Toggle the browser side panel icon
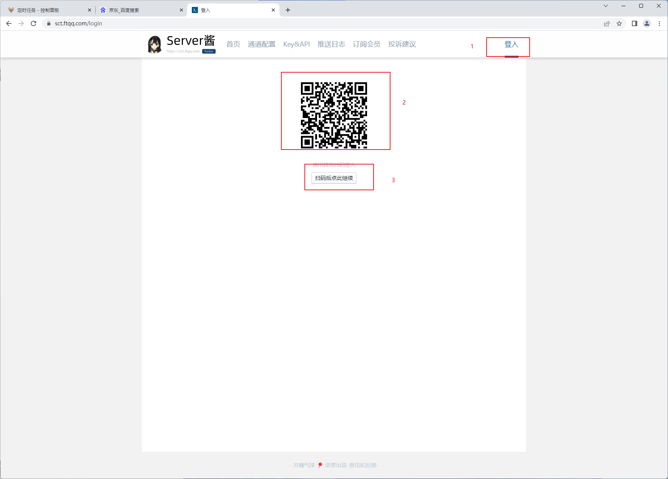 point(635,23)
